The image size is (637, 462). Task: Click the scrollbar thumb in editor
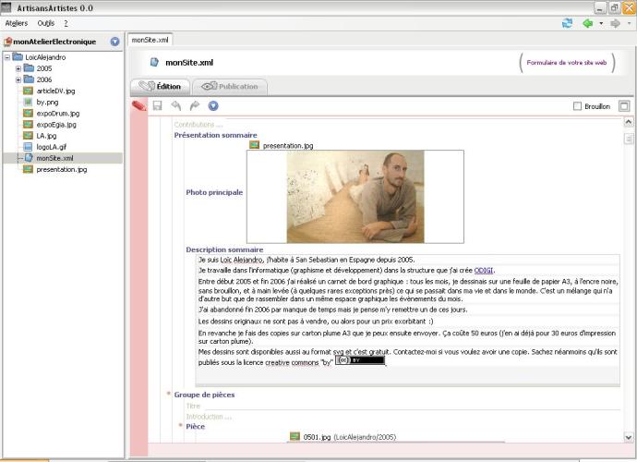[x=629, y=139]
